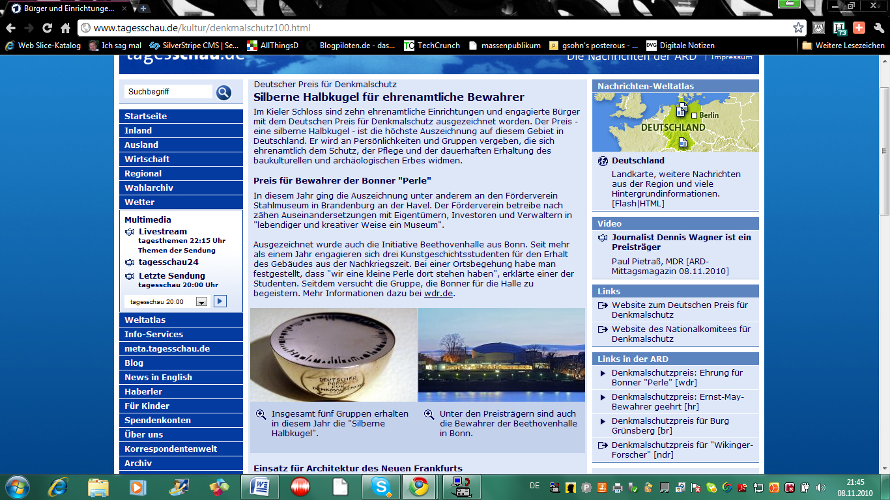Click the Suchbegriff search input field
The width and height of the screenshot is (890, 500).
(168, 92)
